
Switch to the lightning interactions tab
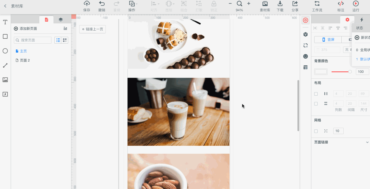tap(362, 20)
